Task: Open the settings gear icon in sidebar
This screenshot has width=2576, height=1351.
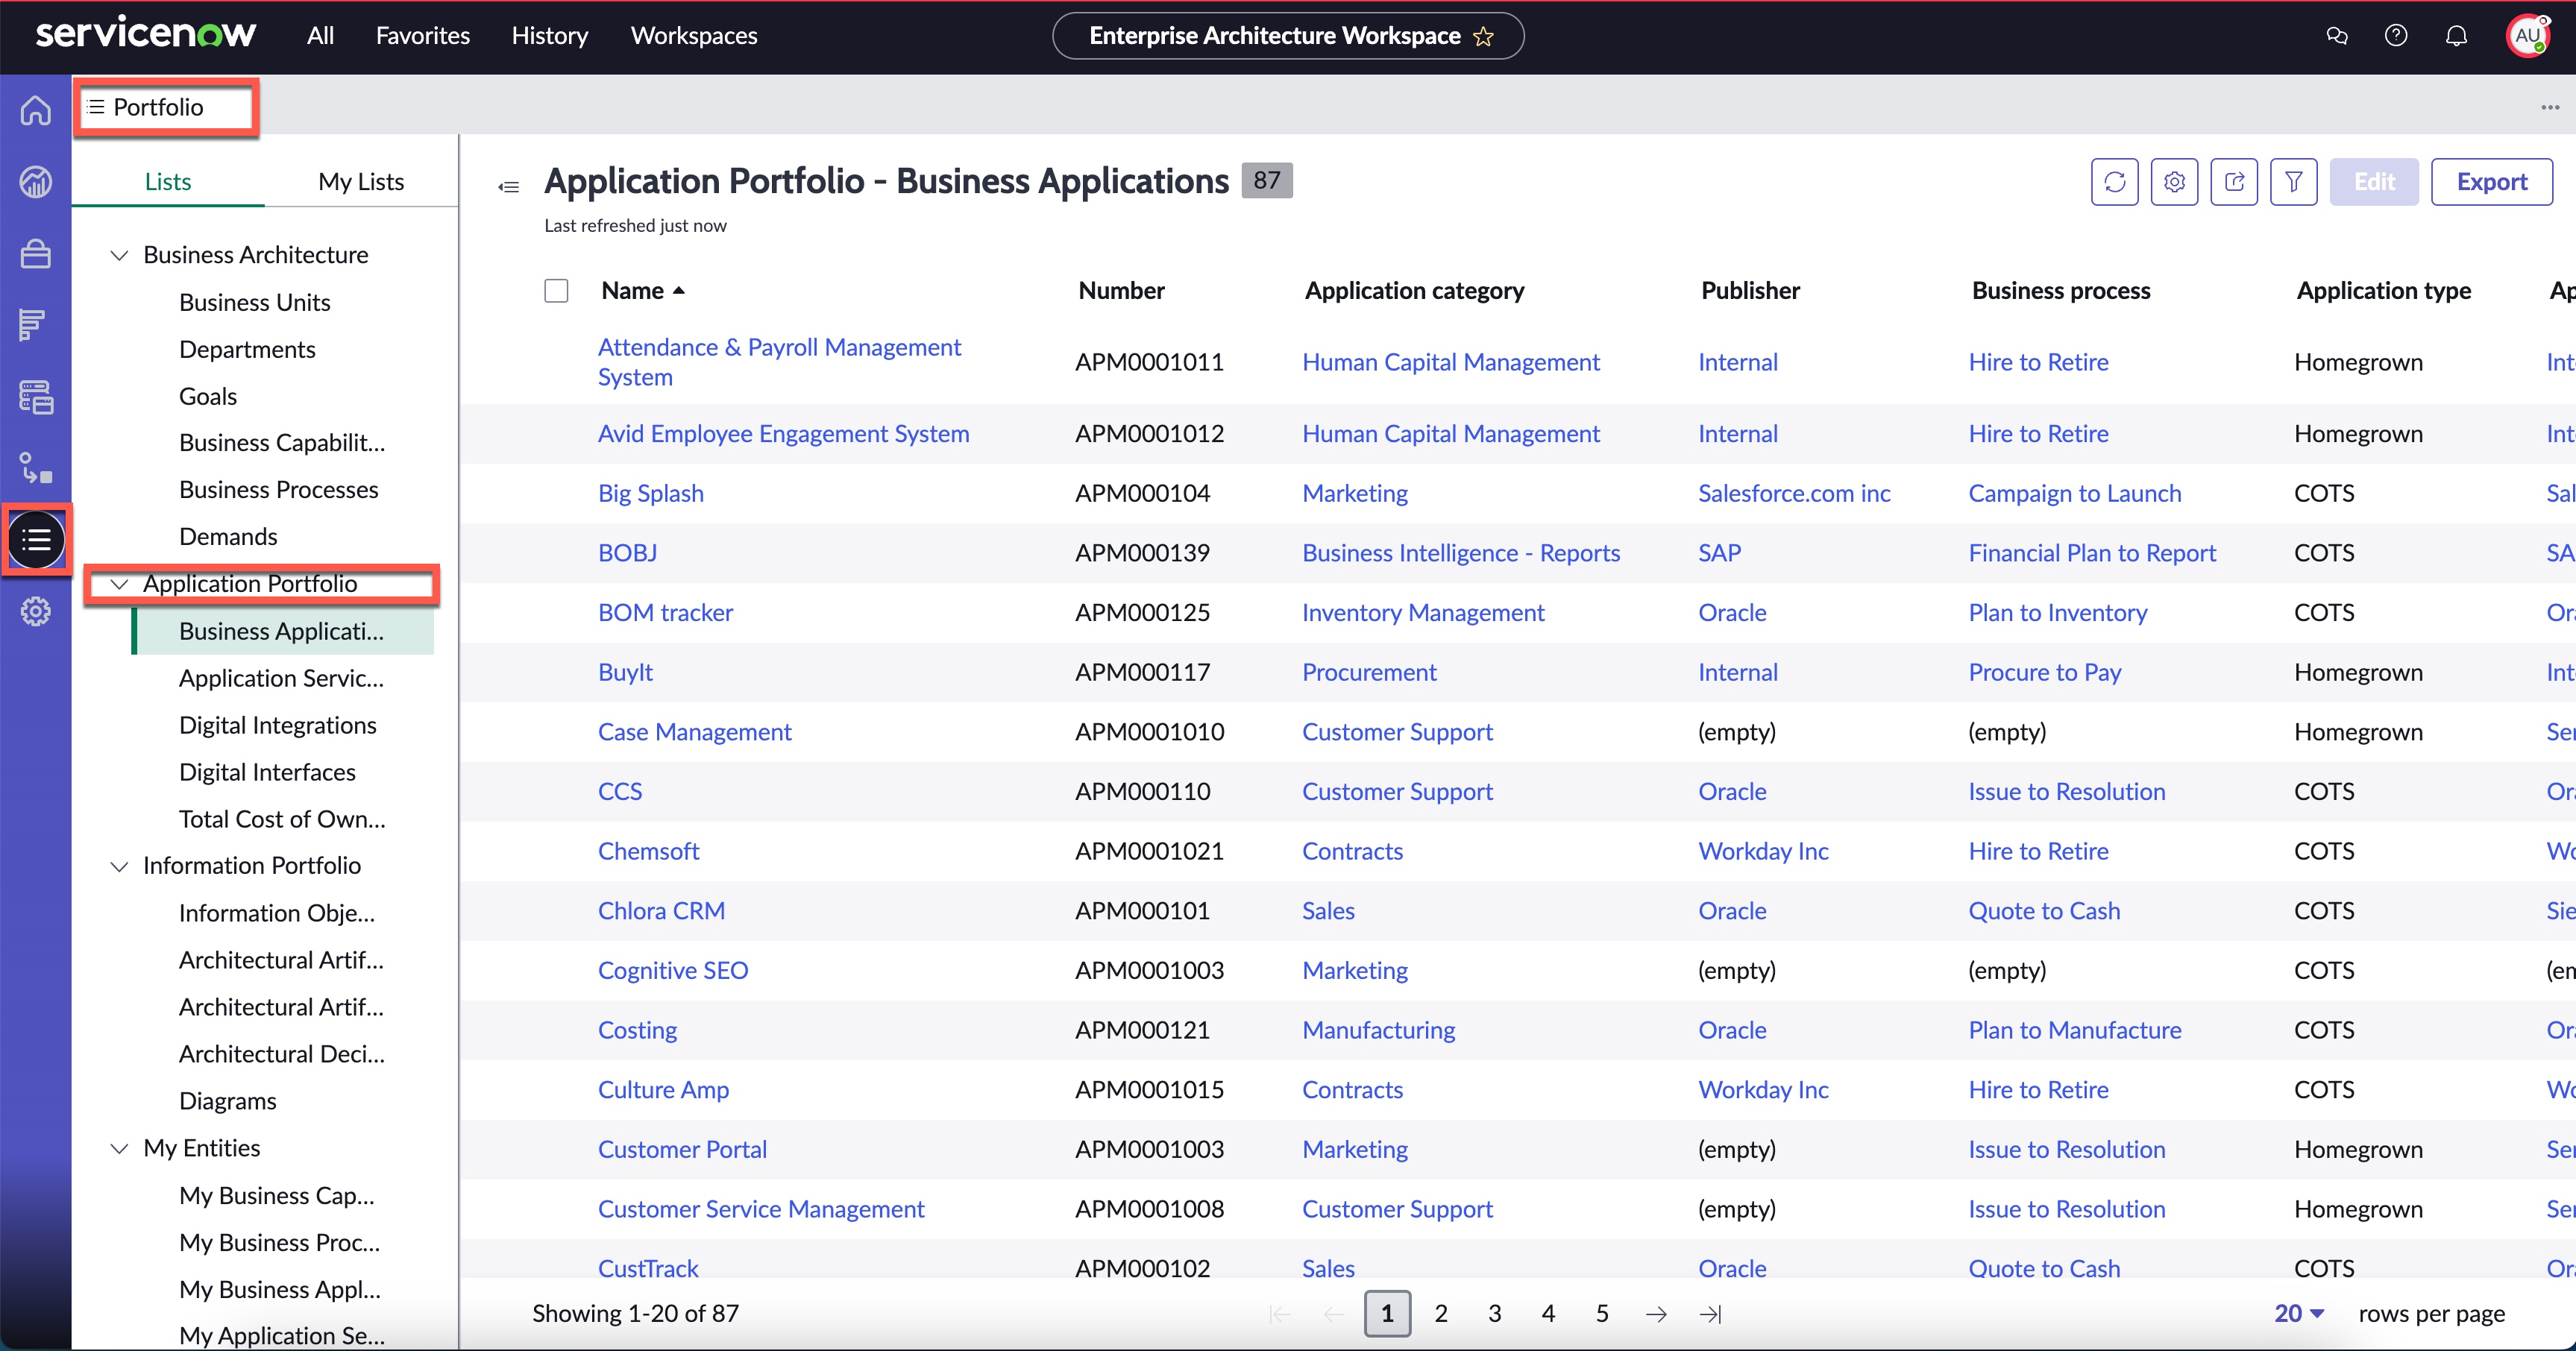Action: pos(36,611)
